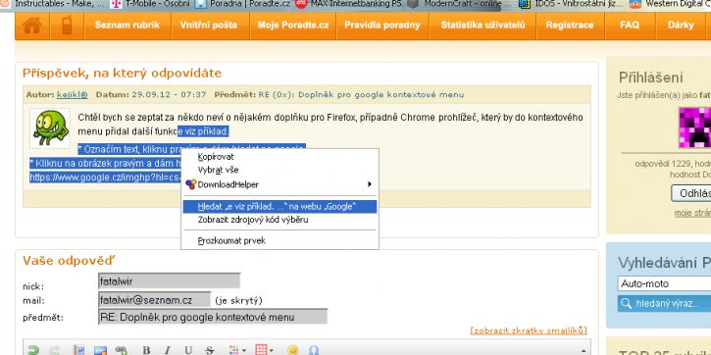Choose Vybrat vše in context menu

(279, 170)
